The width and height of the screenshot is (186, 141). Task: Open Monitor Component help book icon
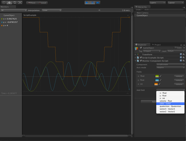coord(181,61)
